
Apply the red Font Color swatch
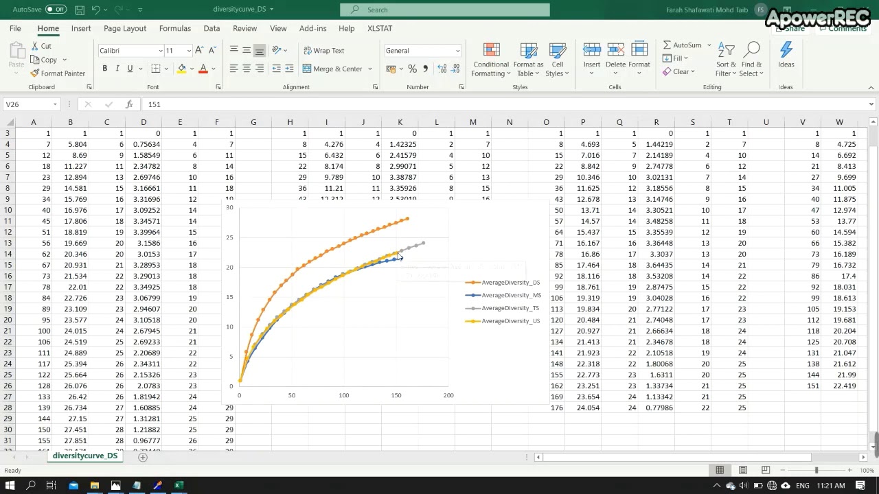pyautogui.click(x=203, y=69)
